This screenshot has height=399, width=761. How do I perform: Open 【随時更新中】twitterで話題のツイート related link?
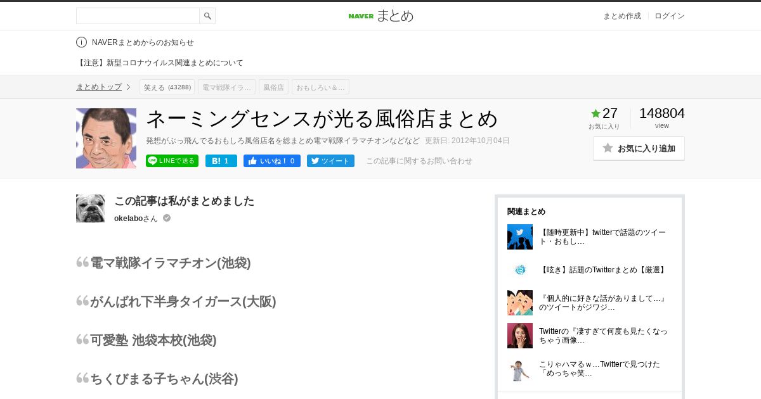pos(602,237)
